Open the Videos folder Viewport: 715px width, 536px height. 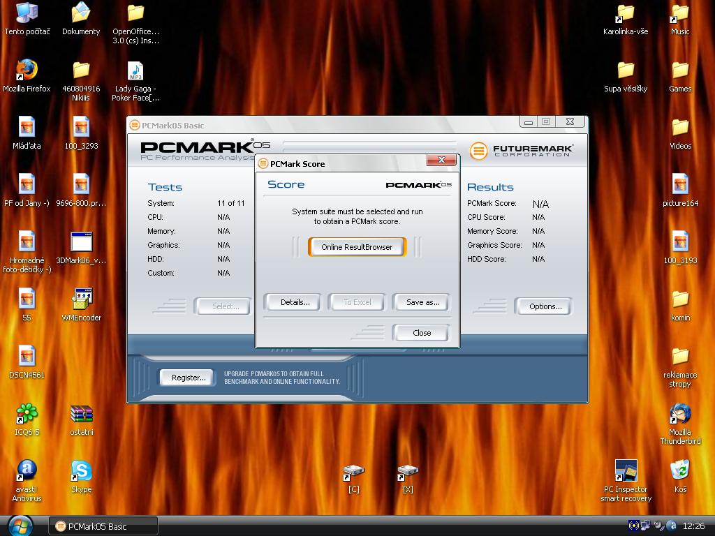pyautogui.click(x=680, y=133)
